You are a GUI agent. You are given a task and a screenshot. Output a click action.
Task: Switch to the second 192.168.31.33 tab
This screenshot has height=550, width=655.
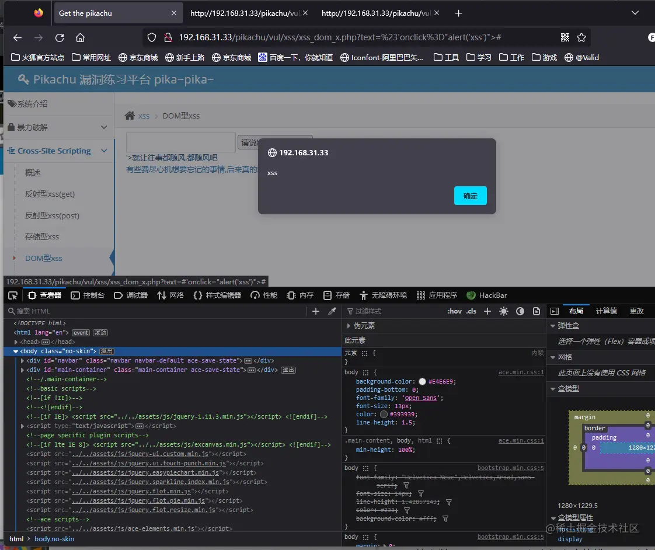[245, 13]
